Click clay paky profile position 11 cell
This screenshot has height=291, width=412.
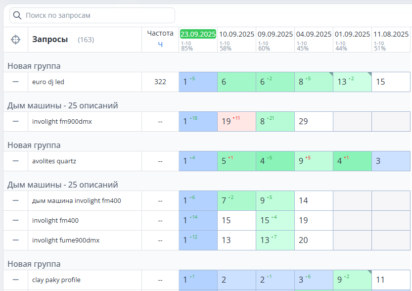[x=391, y=280]
